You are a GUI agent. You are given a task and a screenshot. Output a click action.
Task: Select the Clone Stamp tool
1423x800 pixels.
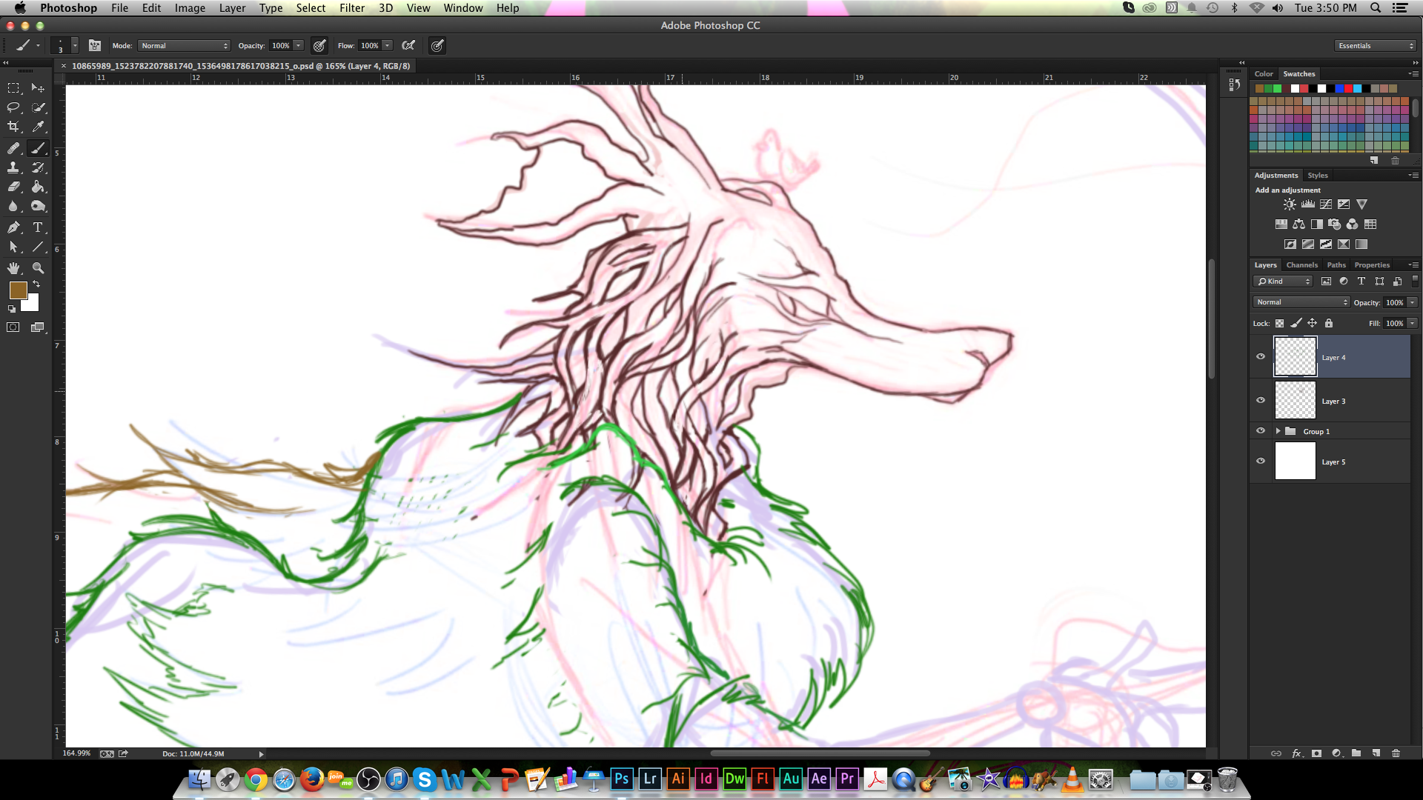pyautogui.click(x=13, y=167)
